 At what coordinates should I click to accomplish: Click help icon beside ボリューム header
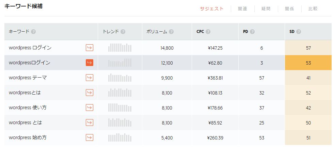pos(171,32)
